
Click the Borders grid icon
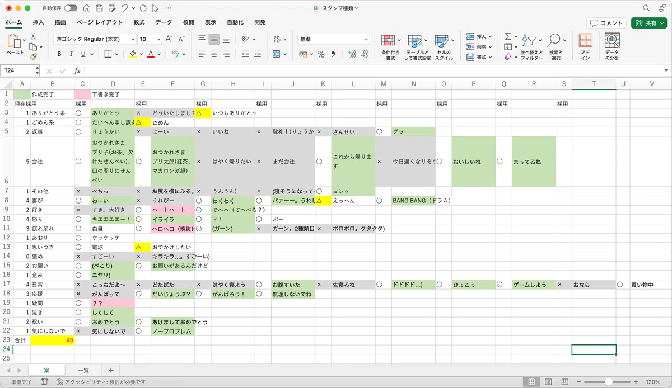click(109, 54)
